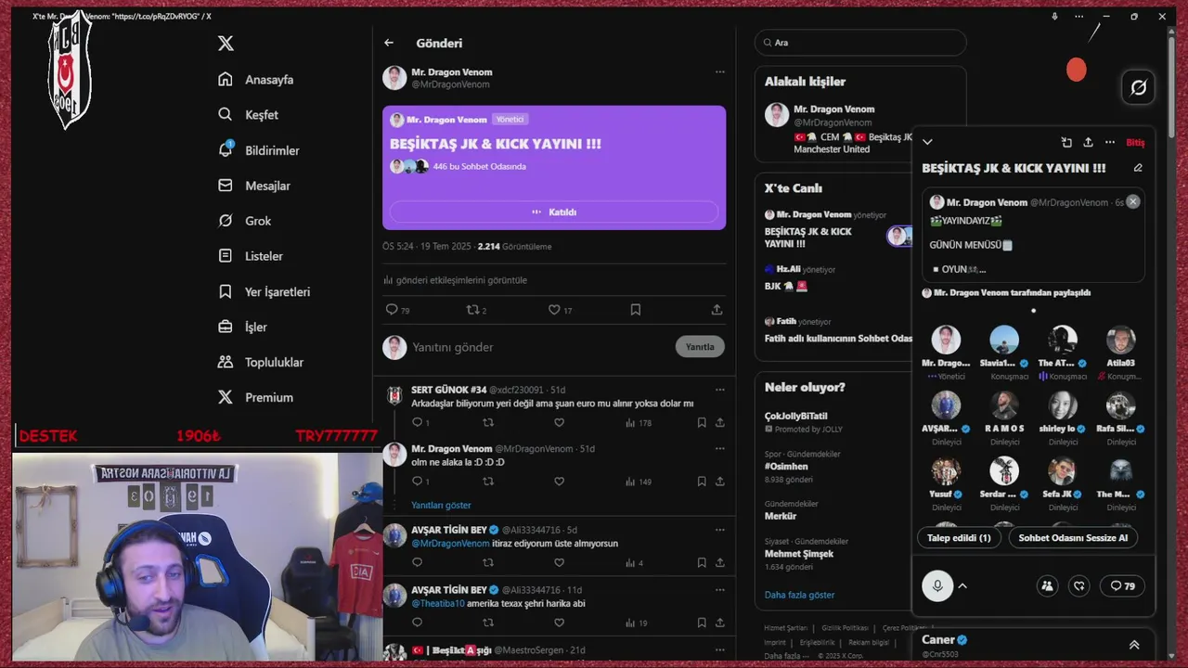Viewport: 1188px width, 668px height.
Task: Click the X logo home icon
Action: pyautogui.click(x=226, y=44)
